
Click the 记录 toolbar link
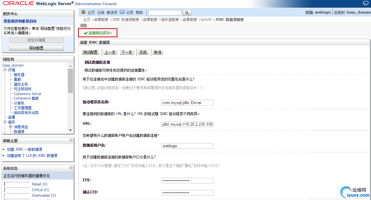(x=130, y=12)
